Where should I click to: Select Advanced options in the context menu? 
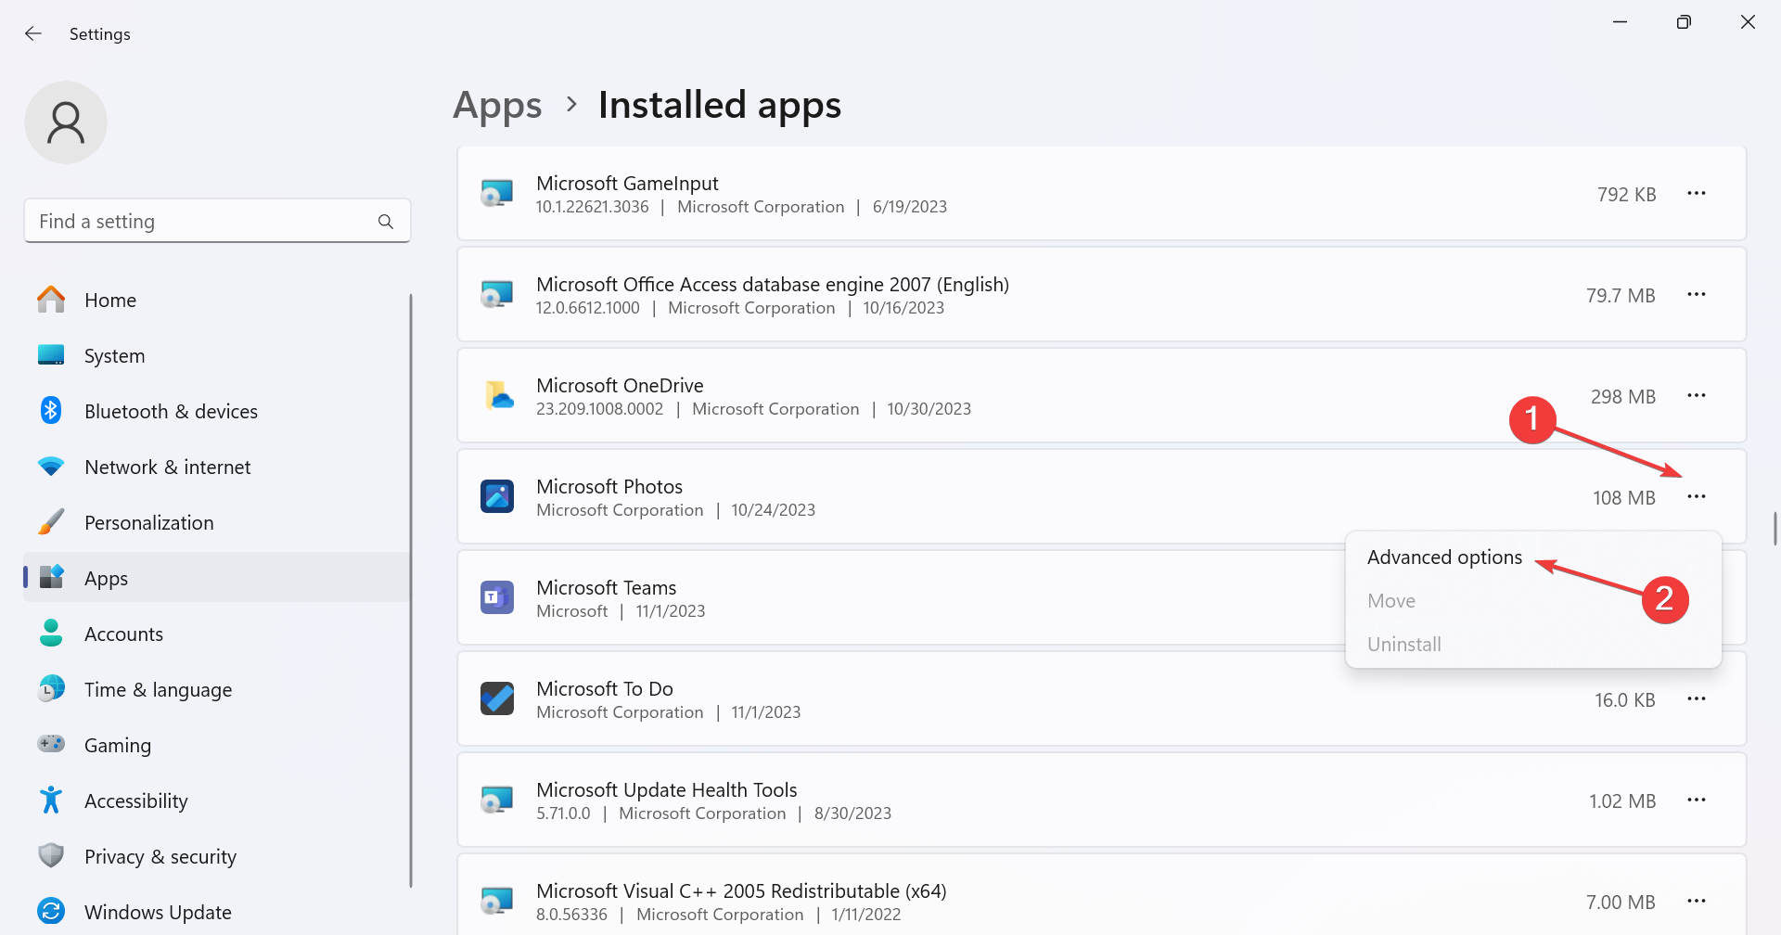point(1444,557)
